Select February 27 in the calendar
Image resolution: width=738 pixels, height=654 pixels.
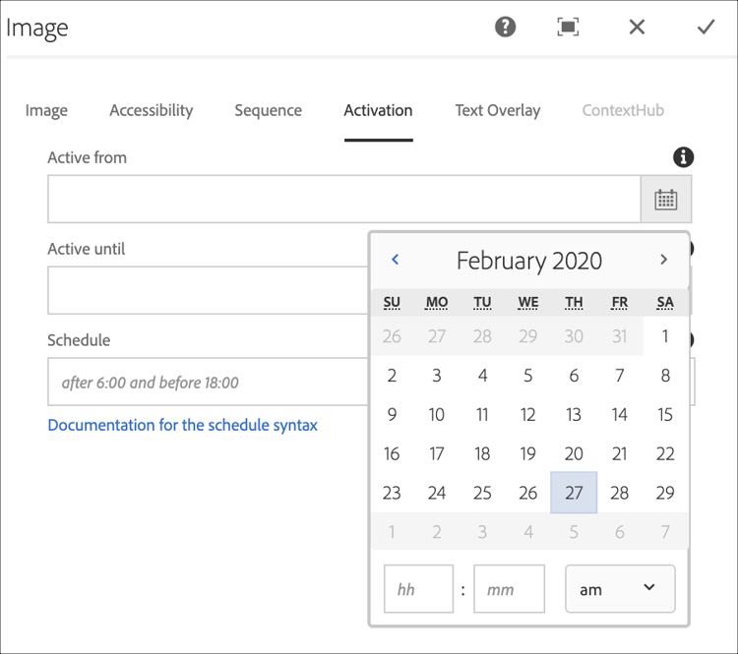click(574, 493)
